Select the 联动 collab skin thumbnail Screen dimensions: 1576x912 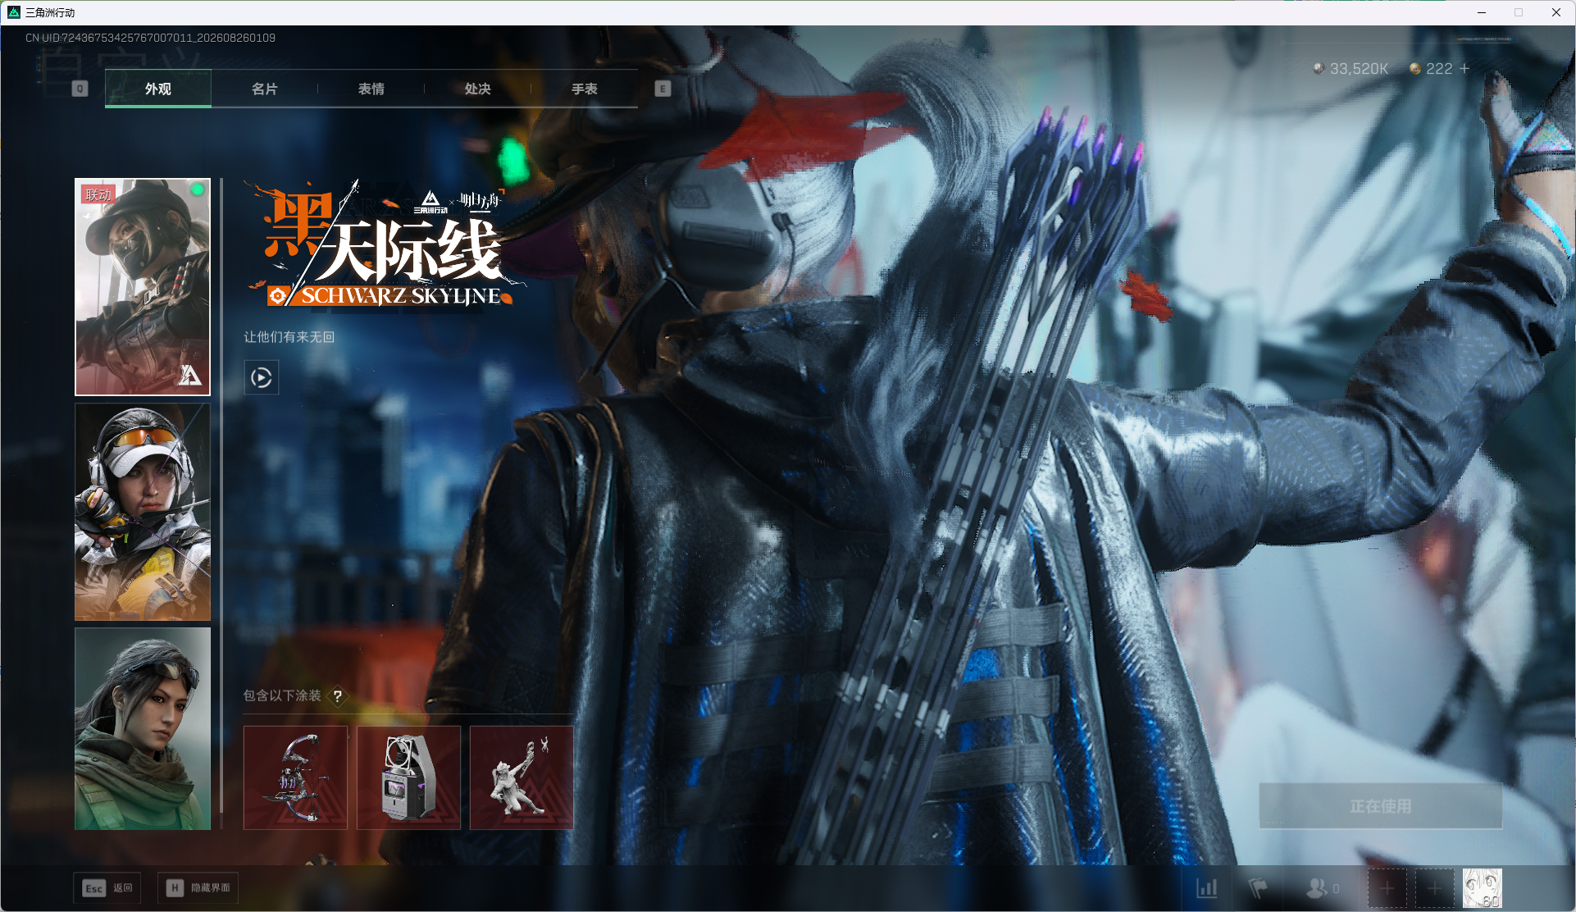pyautogui.click(x=143, y=287)
